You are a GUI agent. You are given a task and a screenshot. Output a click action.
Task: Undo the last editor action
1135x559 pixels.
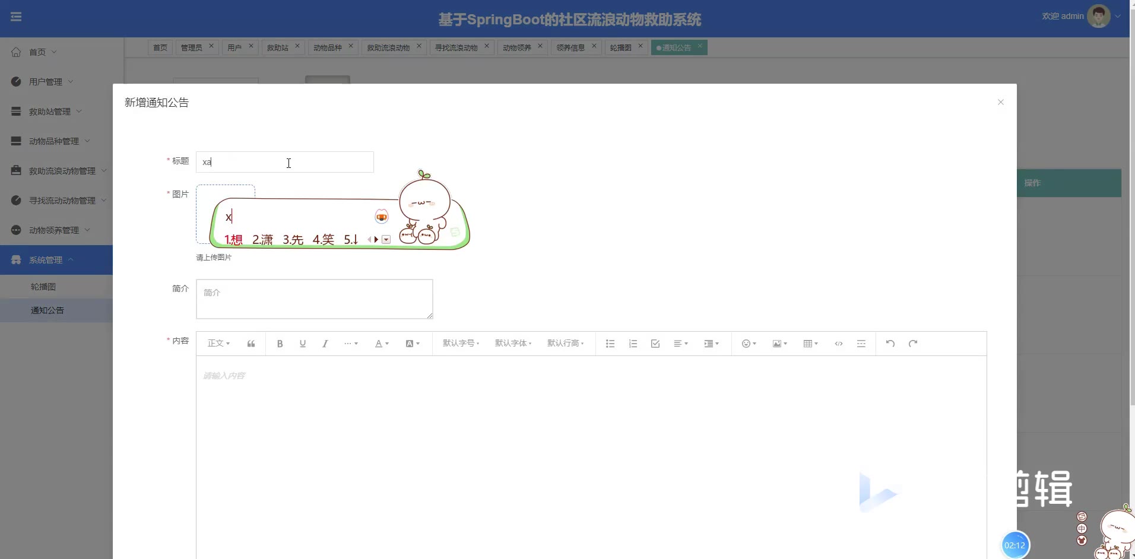890,344
